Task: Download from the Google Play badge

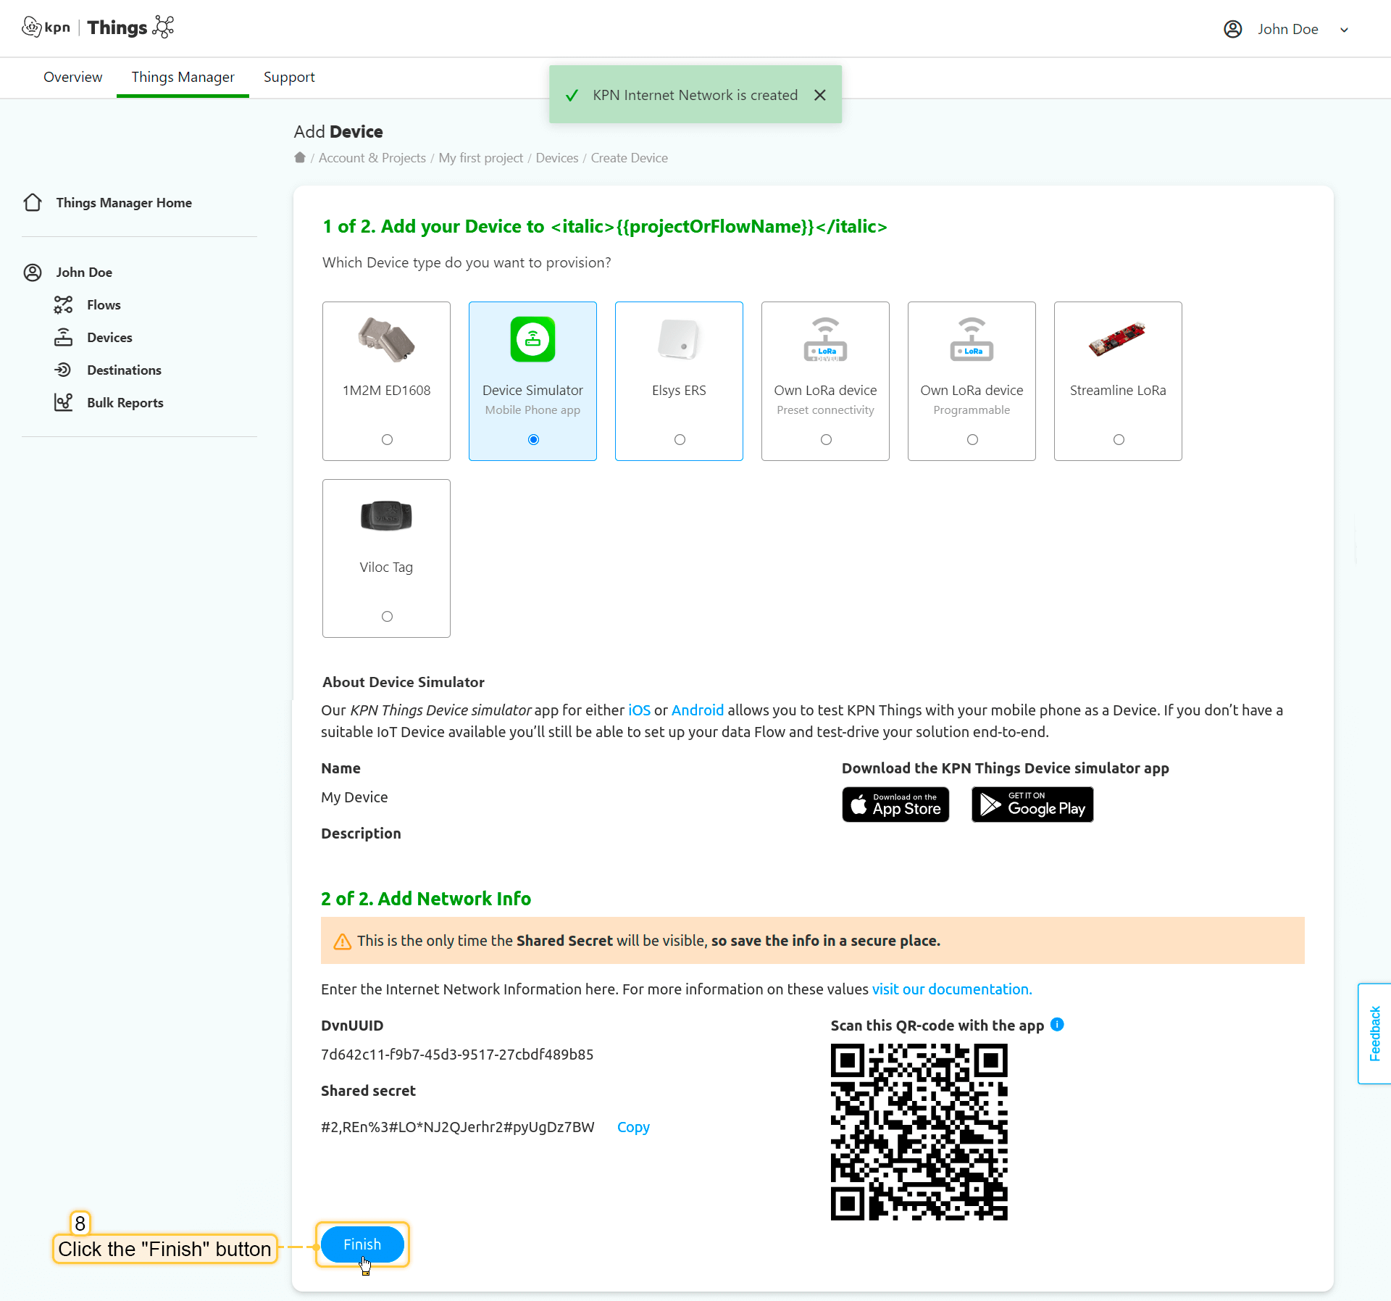Action: [x=1032, y=805]
